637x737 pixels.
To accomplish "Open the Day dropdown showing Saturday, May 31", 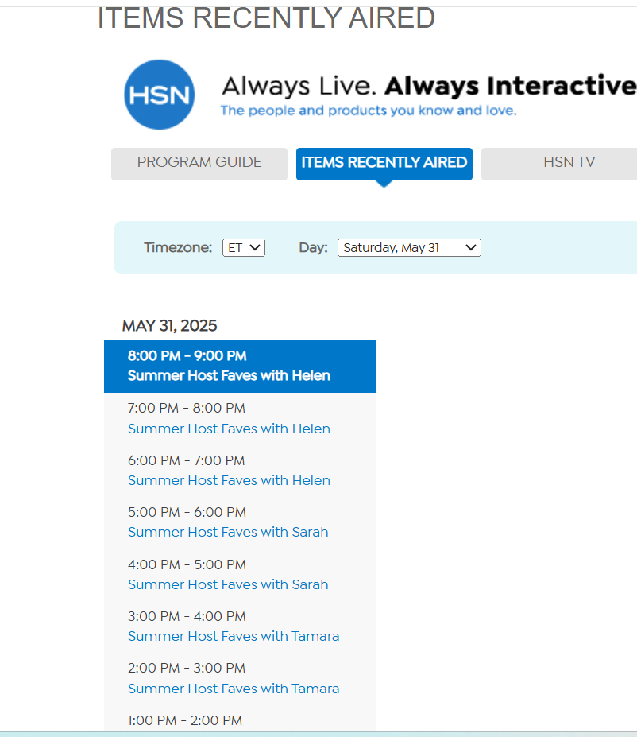I will click(408, 247).
